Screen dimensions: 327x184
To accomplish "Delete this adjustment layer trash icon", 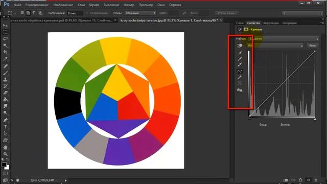I will tap(316, 180).
